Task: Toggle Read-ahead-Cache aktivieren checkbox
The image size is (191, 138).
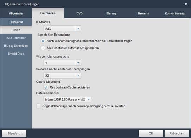Action: coord(46,87)
